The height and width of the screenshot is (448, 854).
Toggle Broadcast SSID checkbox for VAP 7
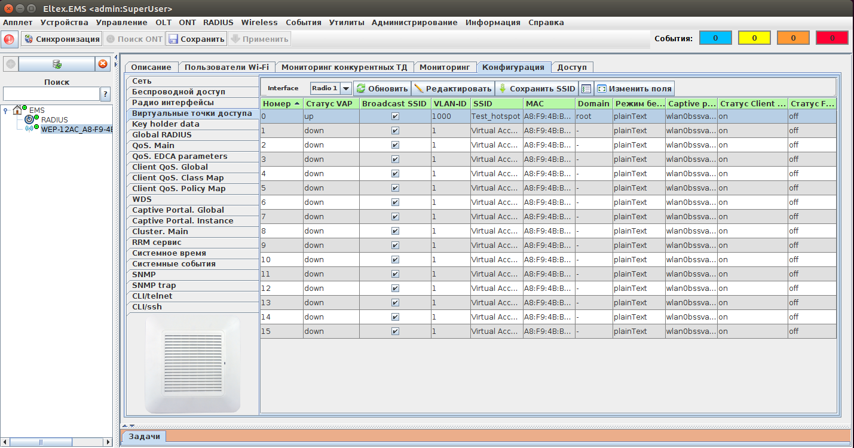[395, 217]
